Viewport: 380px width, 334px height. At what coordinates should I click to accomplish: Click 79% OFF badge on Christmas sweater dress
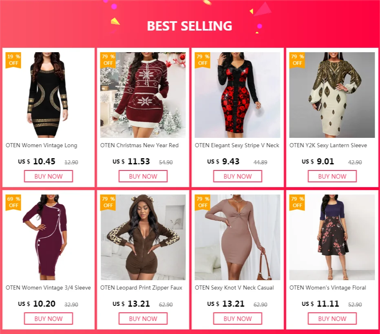click(108, 60)
